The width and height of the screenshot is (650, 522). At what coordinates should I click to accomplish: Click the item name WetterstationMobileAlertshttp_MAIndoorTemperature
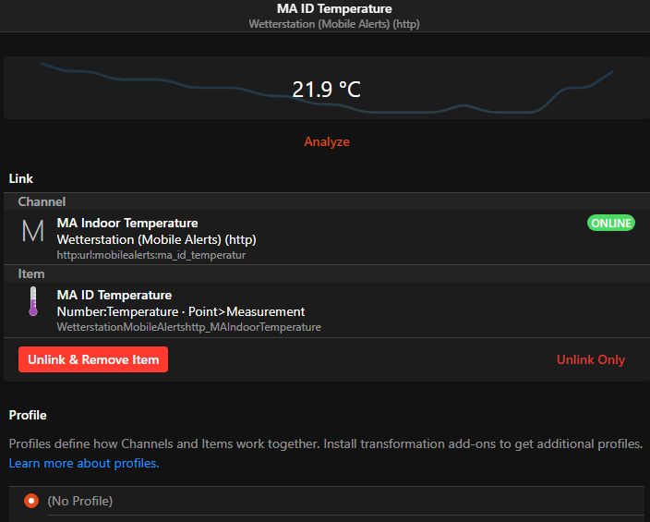click(x=189, y=327)
